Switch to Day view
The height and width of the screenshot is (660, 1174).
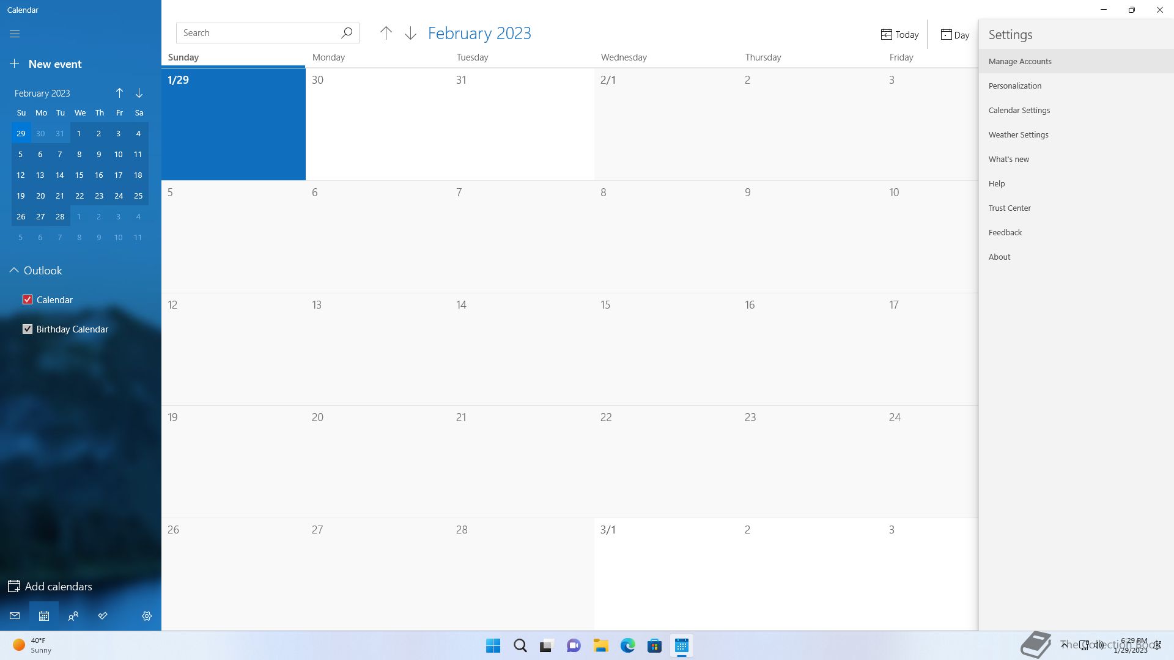(x=954, y=34)
